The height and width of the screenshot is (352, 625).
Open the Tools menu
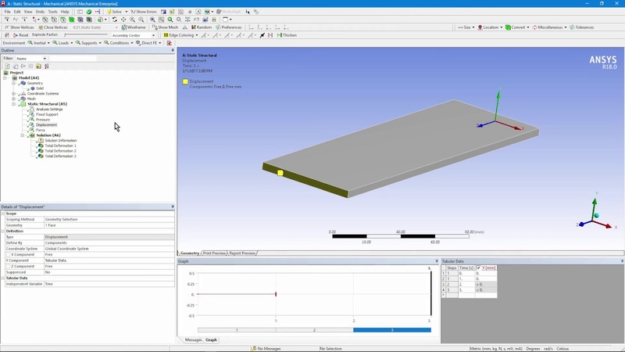pos(52,12)
